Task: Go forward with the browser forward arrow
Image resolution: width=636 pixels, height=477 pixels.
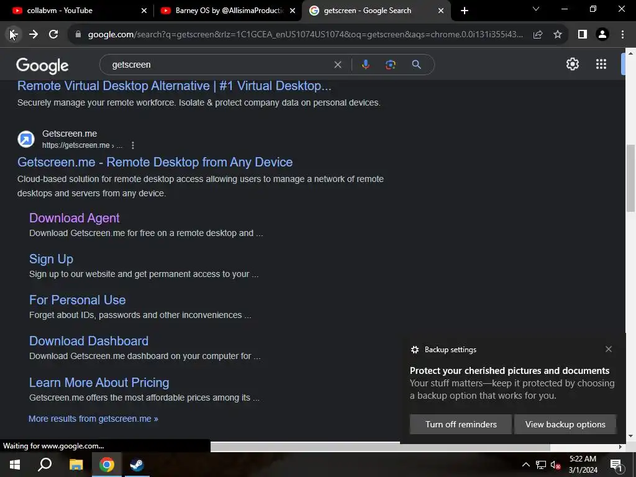Action: (34, 35)
